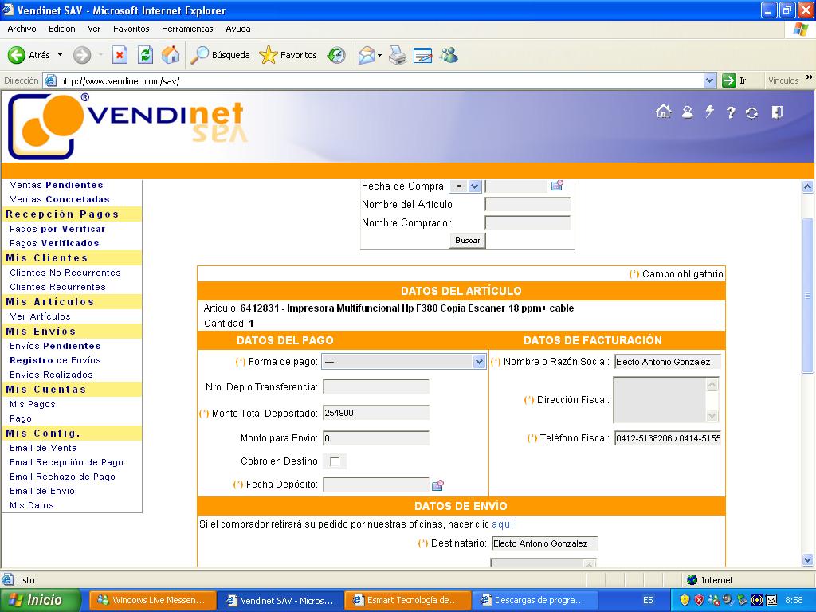The image size is (816, 612).
Task: Open calendar picker next to Fecha Depósito
Action: 437,485
